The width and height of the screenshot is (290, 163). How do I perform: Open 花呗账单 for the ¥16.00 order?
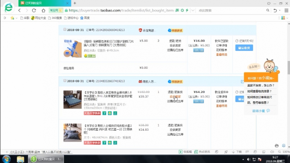221,50
